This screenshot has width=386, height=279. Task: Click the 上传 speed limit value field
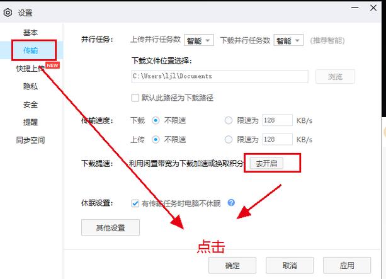click(278, 139)
